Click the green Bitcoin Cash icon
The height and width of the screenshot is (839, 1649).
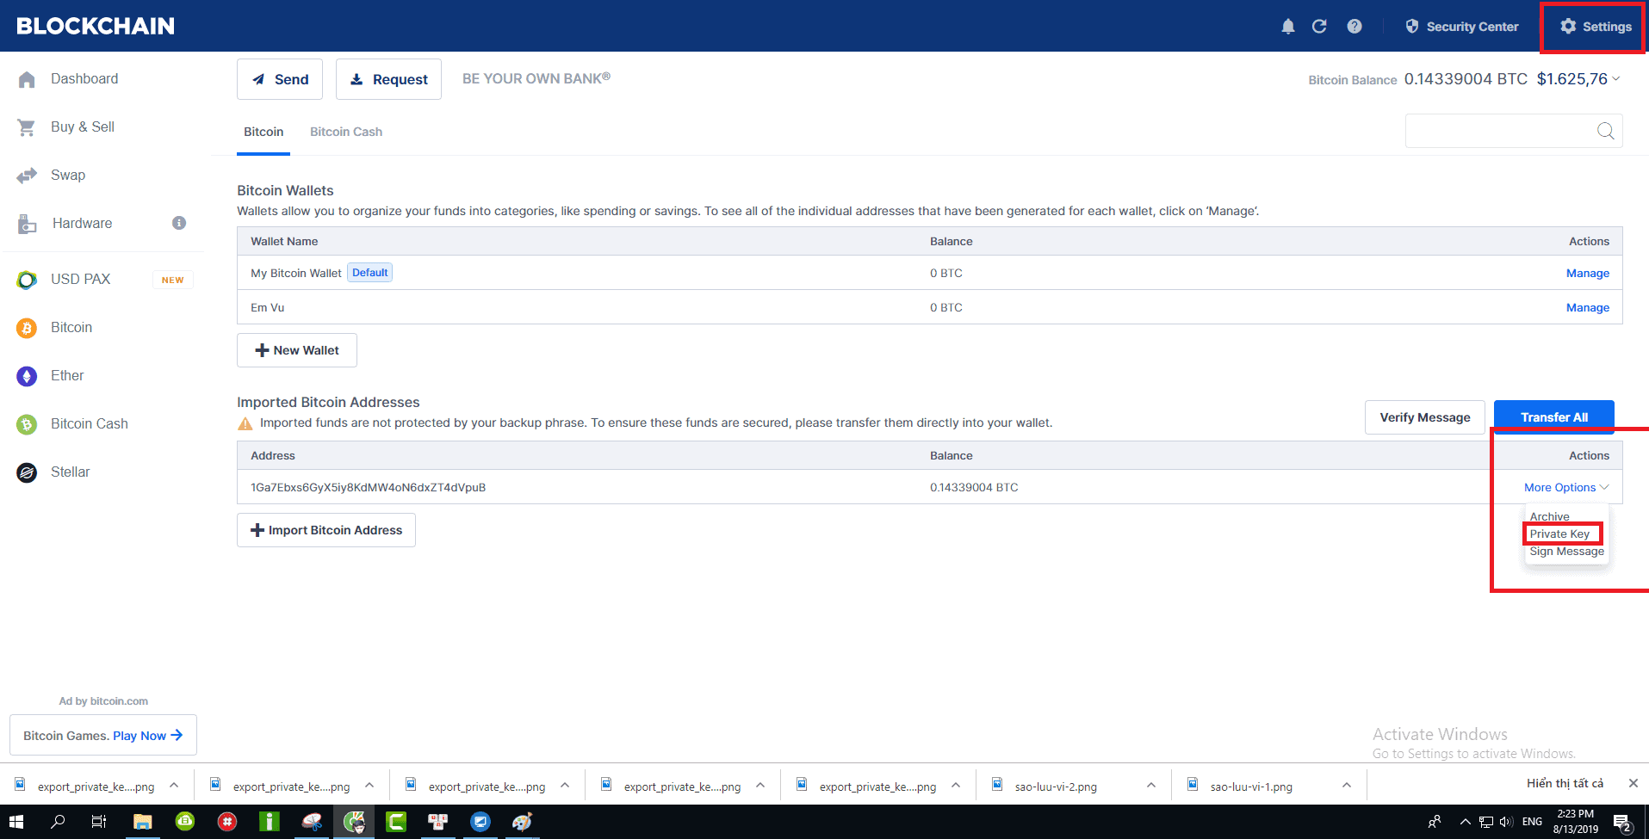coord(27,424)
